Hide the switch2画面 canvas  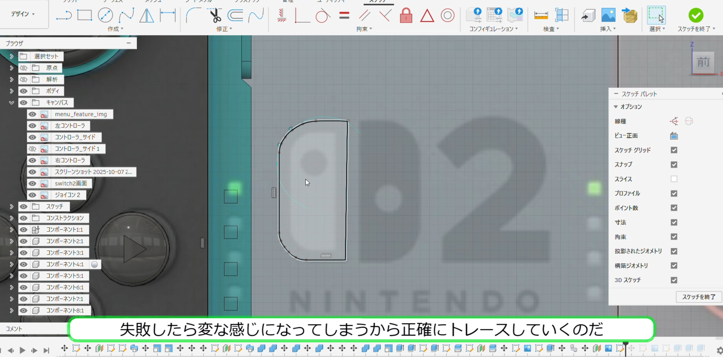point(32,183)
